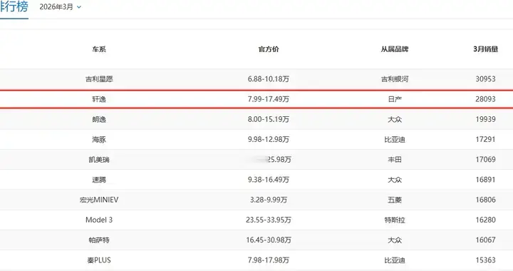This screenshot has width=513, height=271.
Task: Click the 五菱 brand cell
Action: [395, 200]
